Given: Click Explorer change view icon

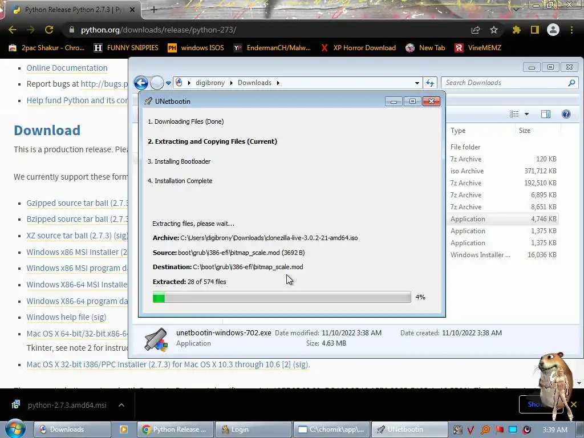Looking at the screenshot, I should (514, 114).
